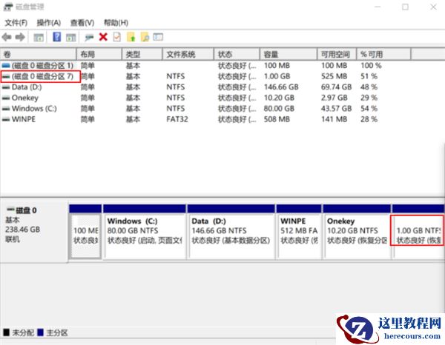445x345 pixels.
Task: Open the 文件(F) menu
Action: click(16, 23)
